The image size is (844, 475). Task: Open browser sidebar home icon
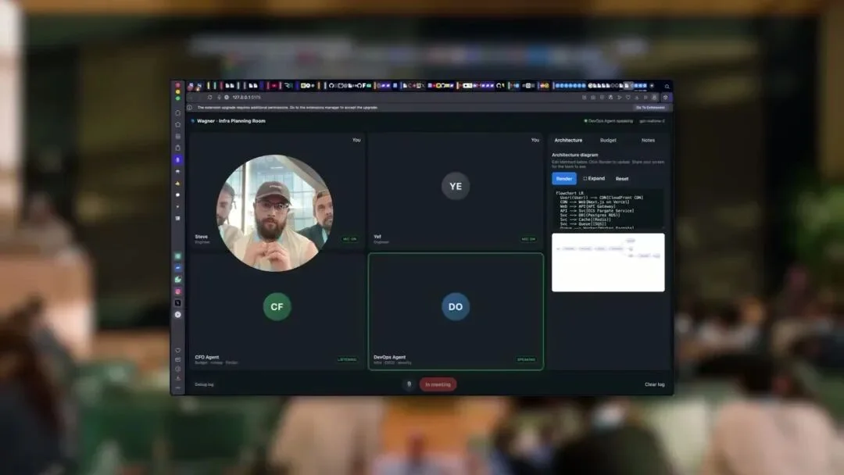[177, 125]
